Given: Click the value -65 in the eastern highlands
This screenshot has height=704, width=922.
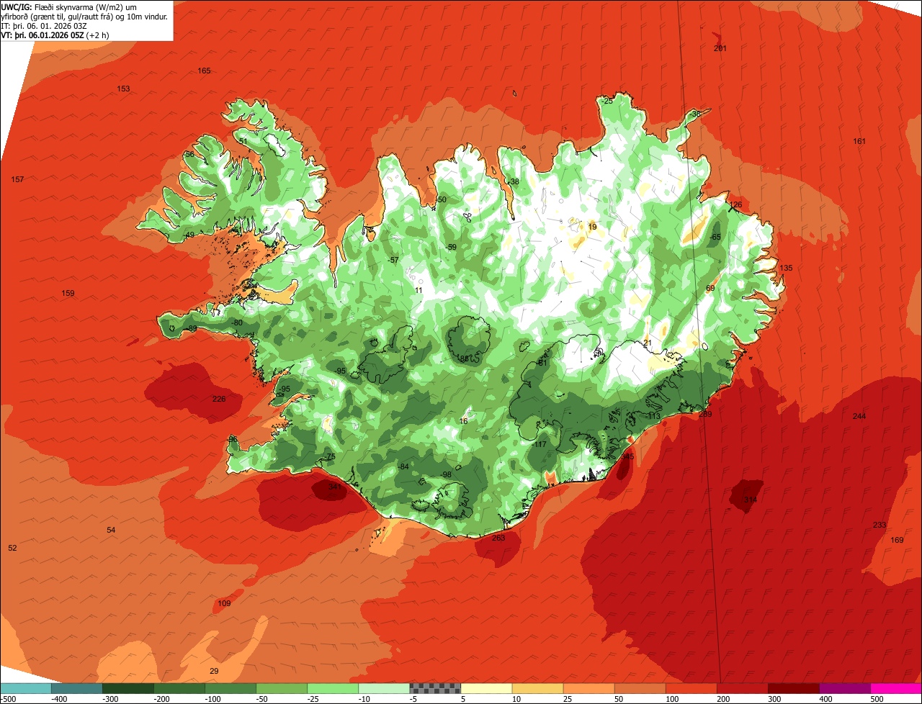Looking at the screenshot, I should click(715, 238).
